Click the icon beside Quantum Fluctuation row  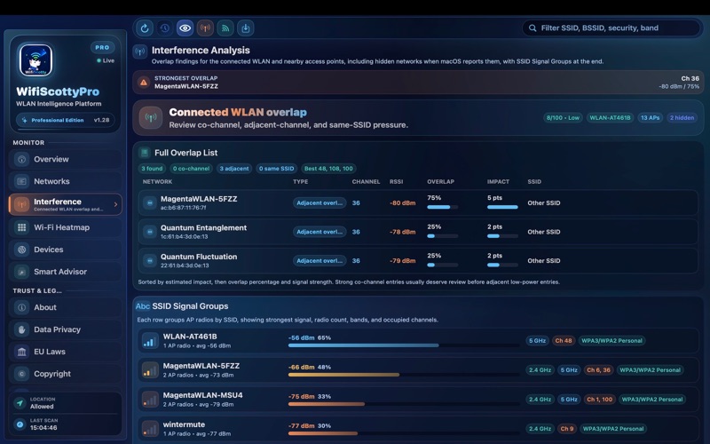tap(149, 261)
